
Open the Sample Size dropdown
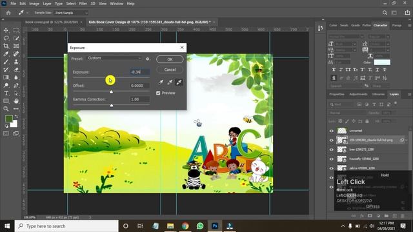[x=71, y=13]
